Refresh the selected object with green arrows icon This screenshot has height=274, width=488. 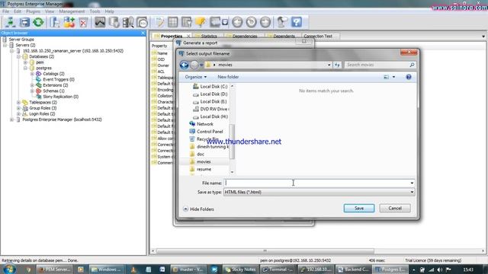click(38, 22)
